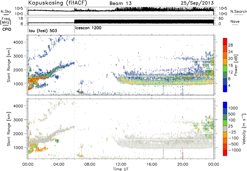Pick the bright blue 0–4 dB swatch
Viewport: 247px width, 171px height.
pos(225,89)
